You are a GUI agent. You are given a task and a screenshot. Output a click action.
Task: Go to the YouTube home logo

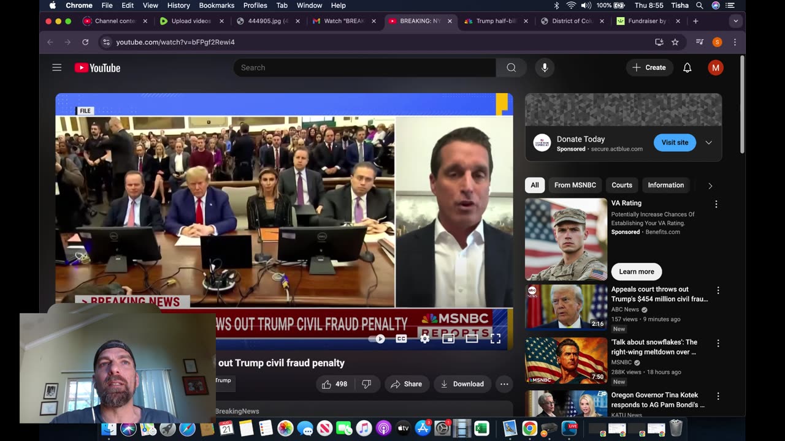click(98, 67)
